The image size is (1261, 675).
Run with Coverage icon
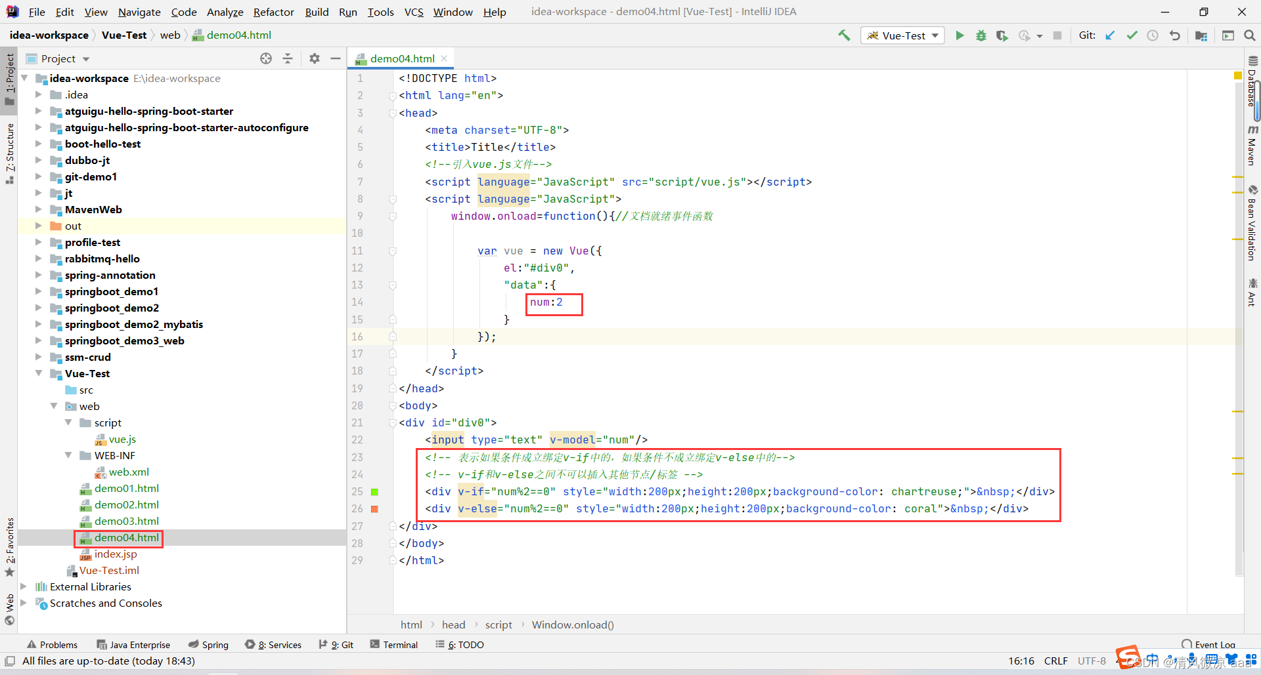(x=1002, y=35)
